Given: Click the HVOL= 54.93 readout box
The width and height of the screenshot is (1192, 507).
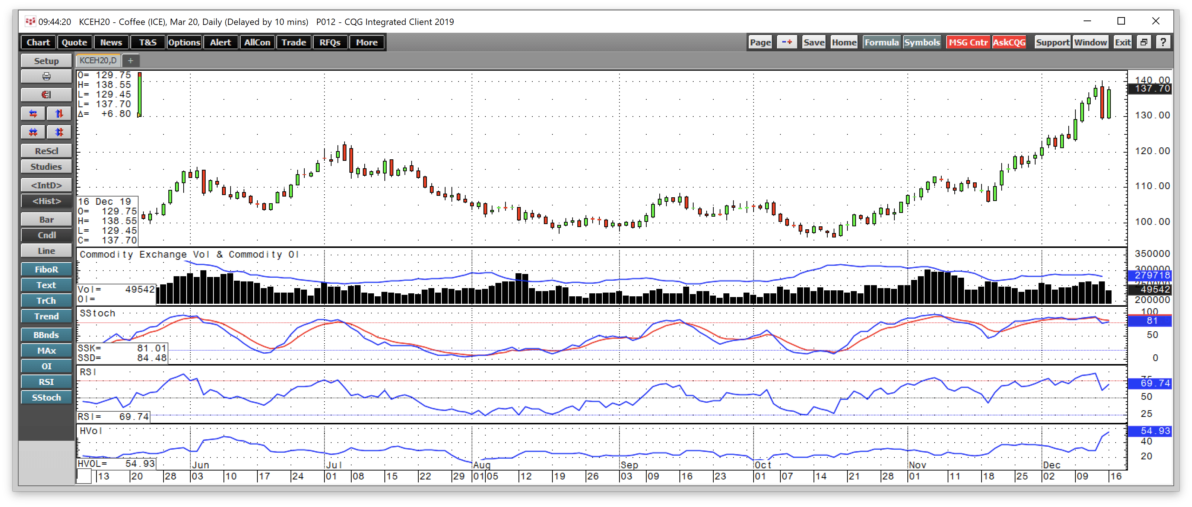Looking at the screenshot, I should click(116, 463).
